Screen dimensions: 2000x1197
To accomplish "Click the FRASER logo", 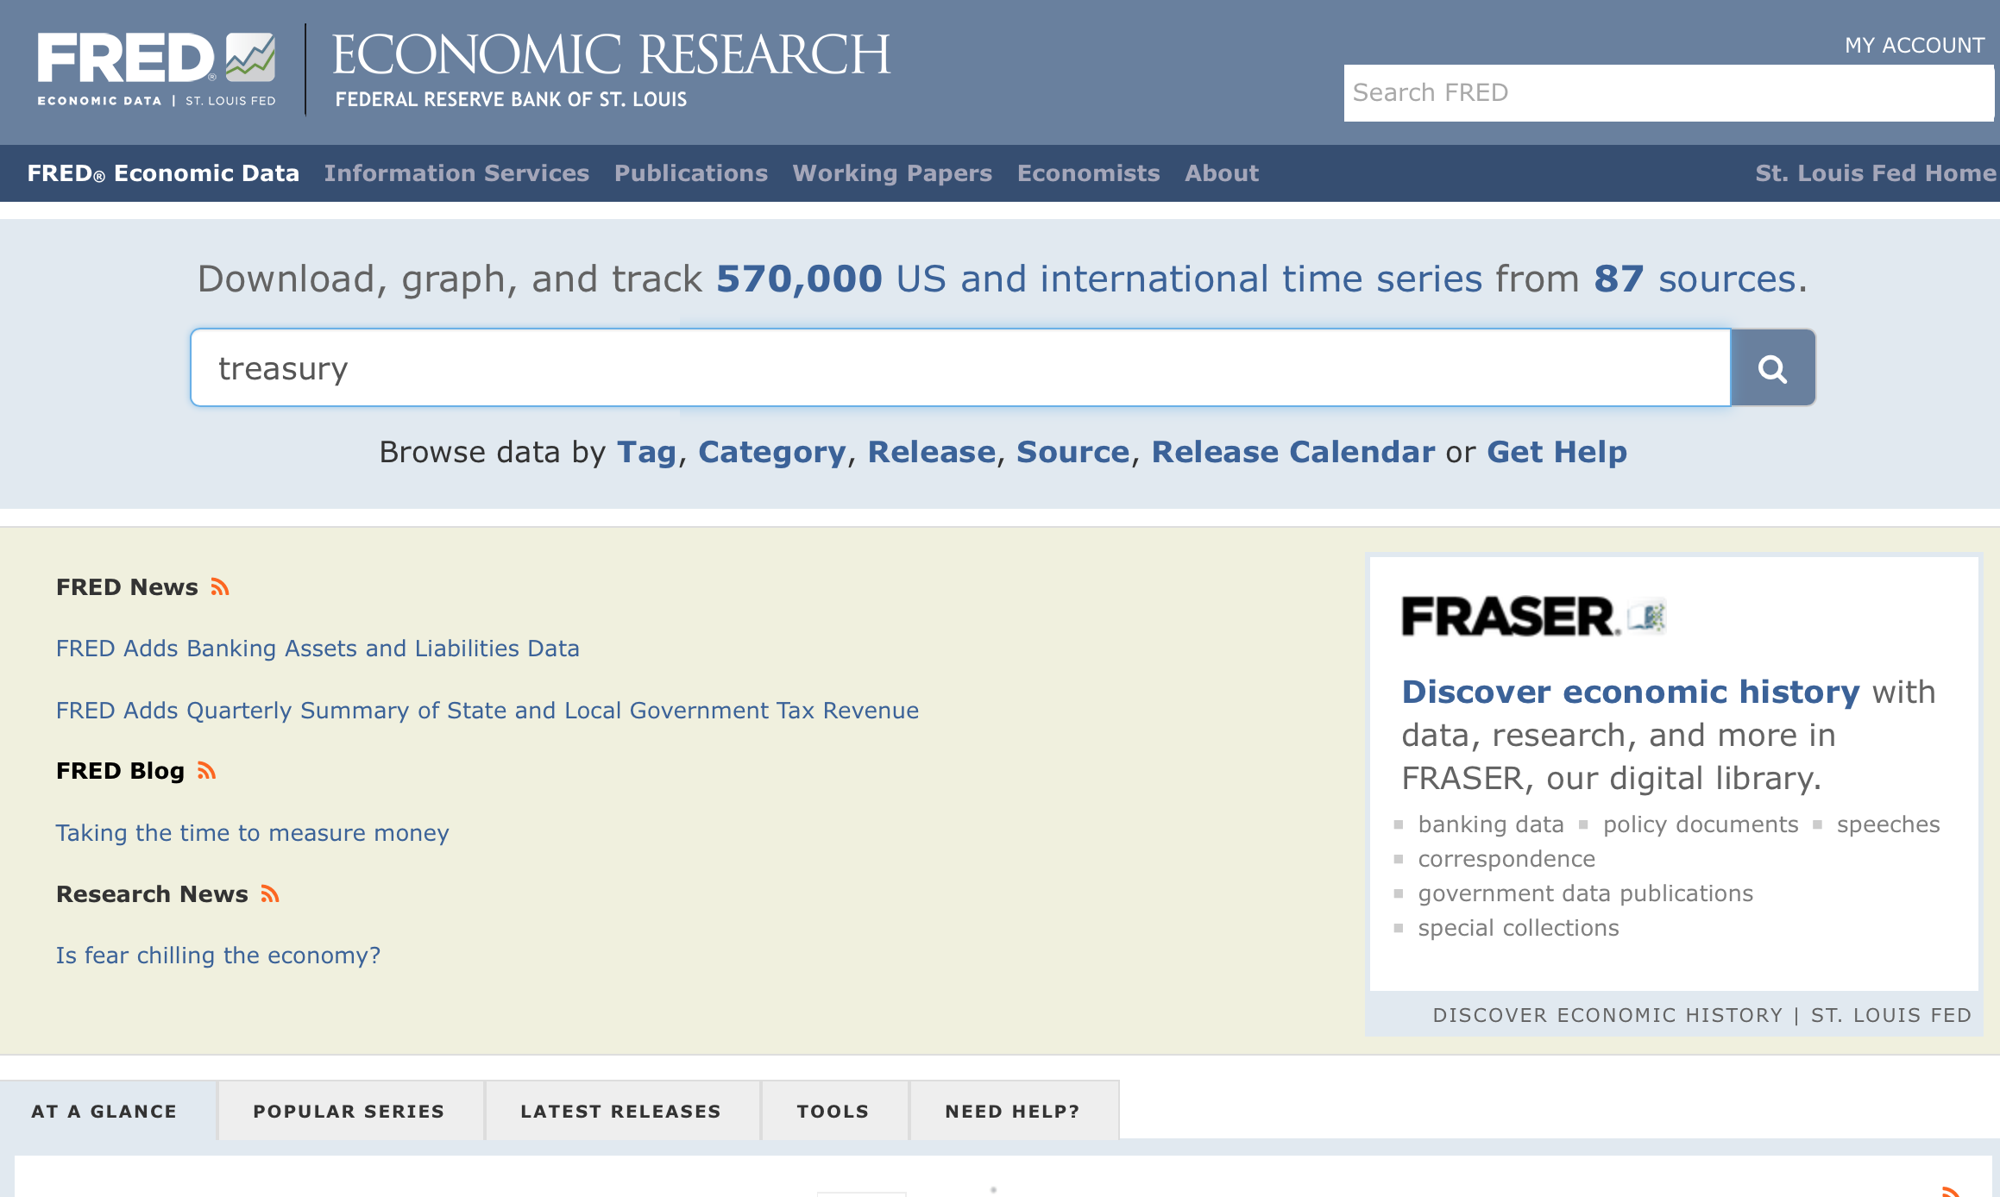I will click(1533, 616).
